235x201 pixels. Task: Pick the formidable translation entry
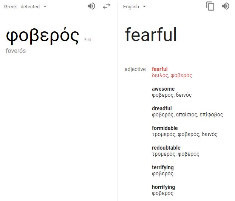click(165, 128)
